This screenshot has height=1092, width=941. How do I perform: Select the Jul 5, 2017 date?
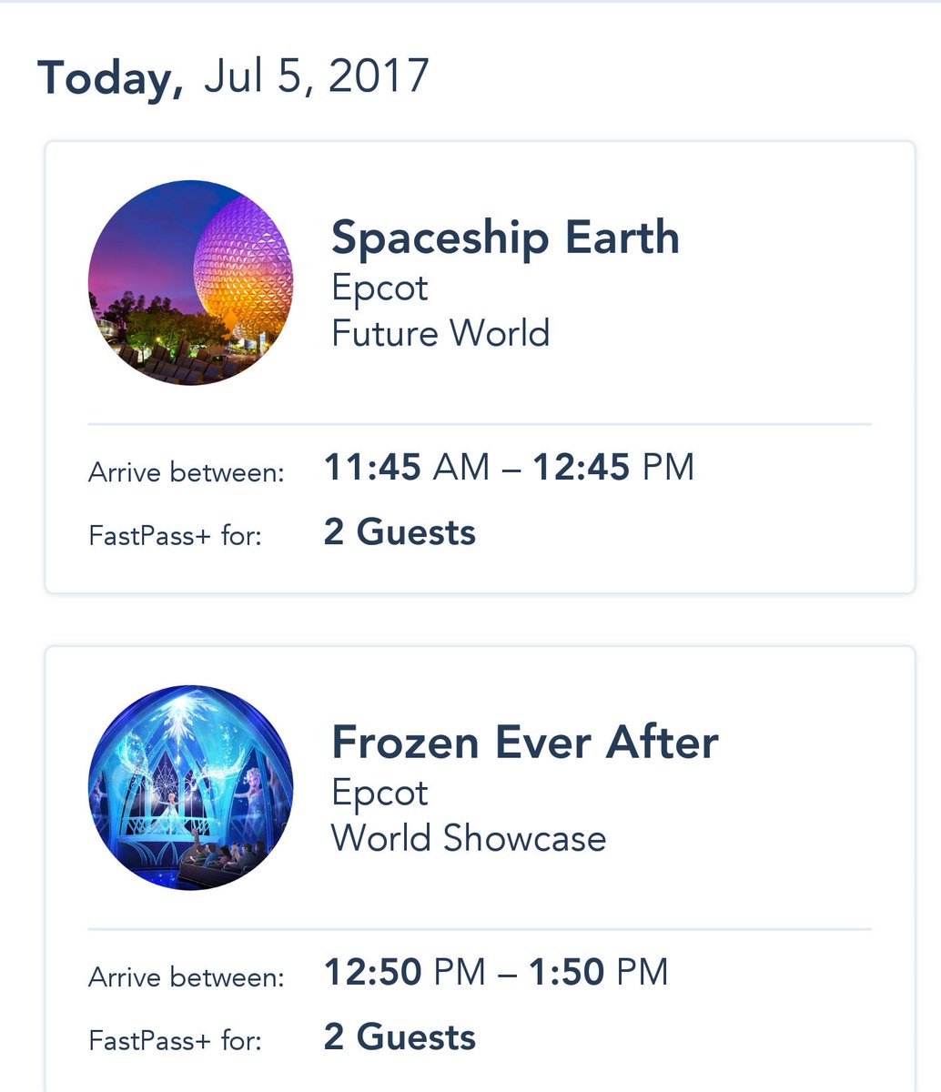(x=316, y=76)
